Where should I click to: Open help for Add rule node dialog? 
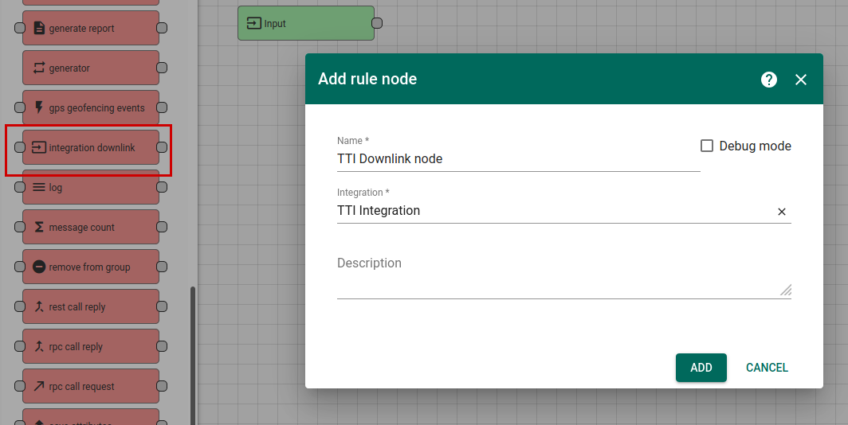point(769,80)
